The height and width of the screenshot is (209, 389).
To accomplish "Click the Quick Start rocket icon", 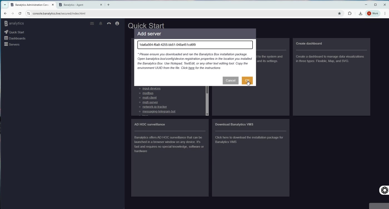I will point(6,32).
